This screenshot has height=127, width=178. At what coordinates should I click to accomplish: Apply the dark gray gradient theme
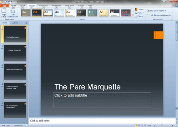pos(81,13)
